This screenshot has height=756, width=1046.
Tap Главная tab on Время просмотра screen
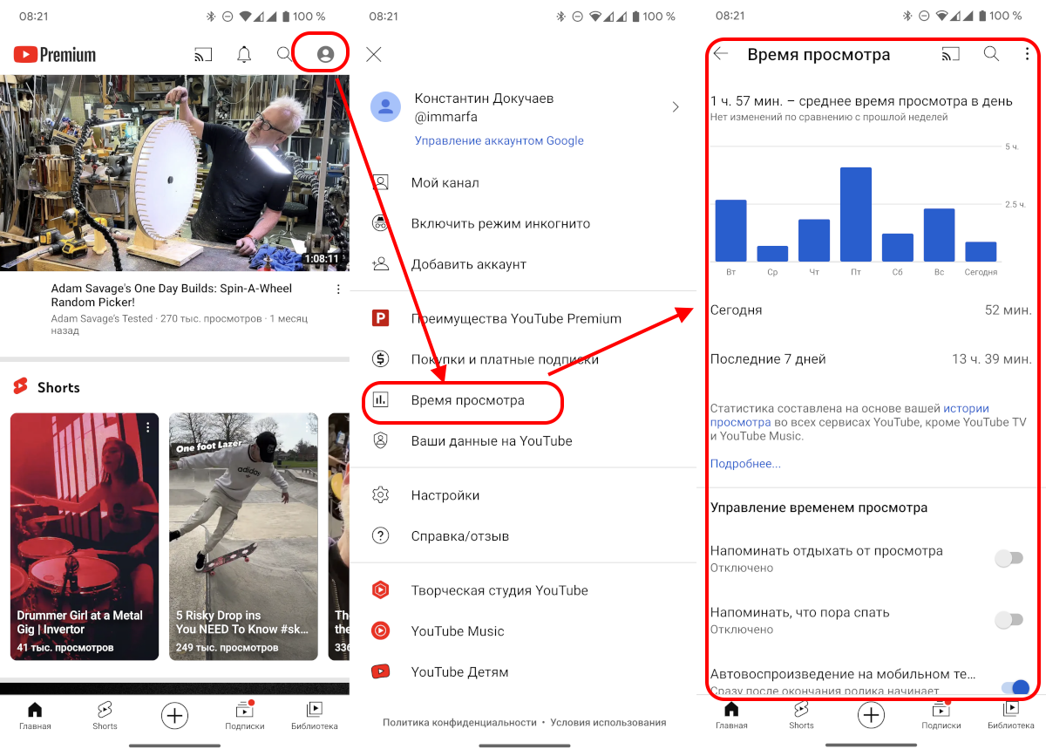click(731, 716)
